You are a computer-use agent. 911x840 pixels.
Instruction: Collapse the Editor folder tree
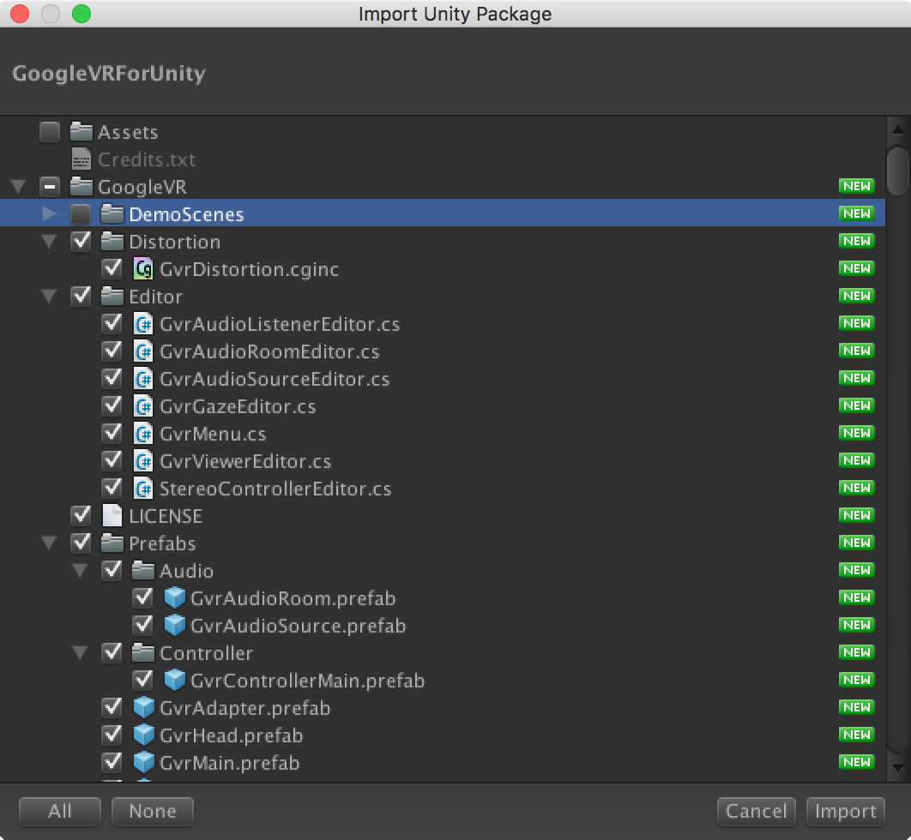[x=50, y=297]
